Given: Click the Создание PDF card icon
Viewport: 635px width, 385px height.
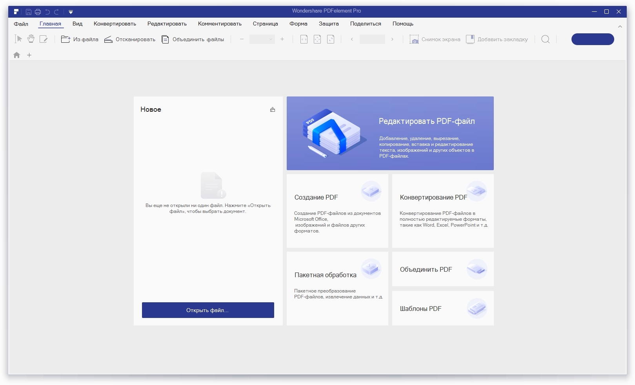Looking at the screenshot, I should 371,191.
